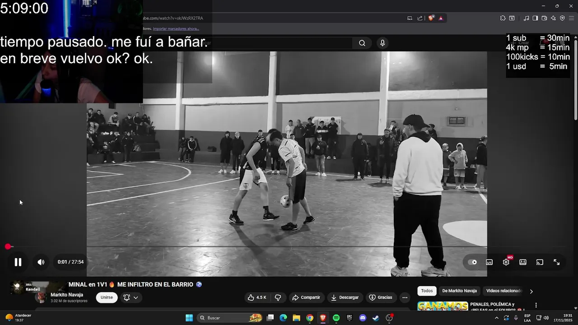The width and height of the screenshot is (578, 325).
Task: Like the video showing 4.5 K
Action: 257,297
